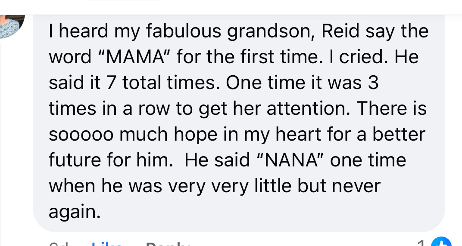Click the word "grandson" in the first line
This screenshot has width=462, height=246.
pyautogui.click(x=271, y=31)
